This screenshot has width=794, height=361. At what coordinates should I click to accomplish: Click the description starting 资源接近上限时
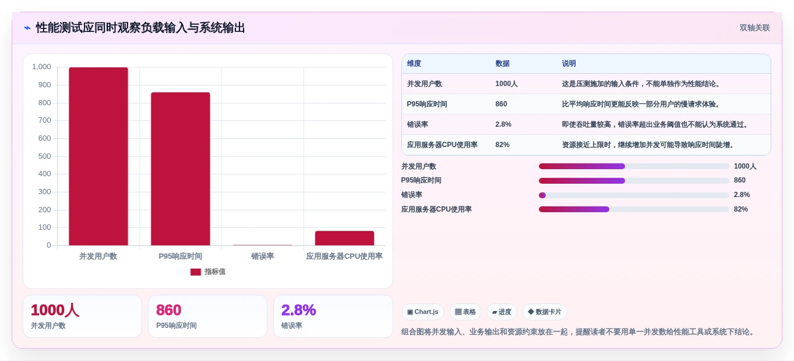649,145
